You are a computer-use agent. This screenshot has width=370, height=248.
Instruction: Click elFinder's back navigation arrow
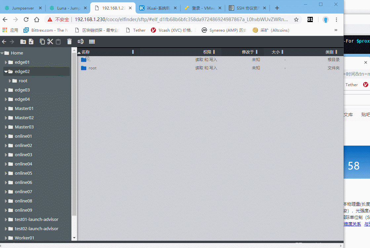click(3, 42)
